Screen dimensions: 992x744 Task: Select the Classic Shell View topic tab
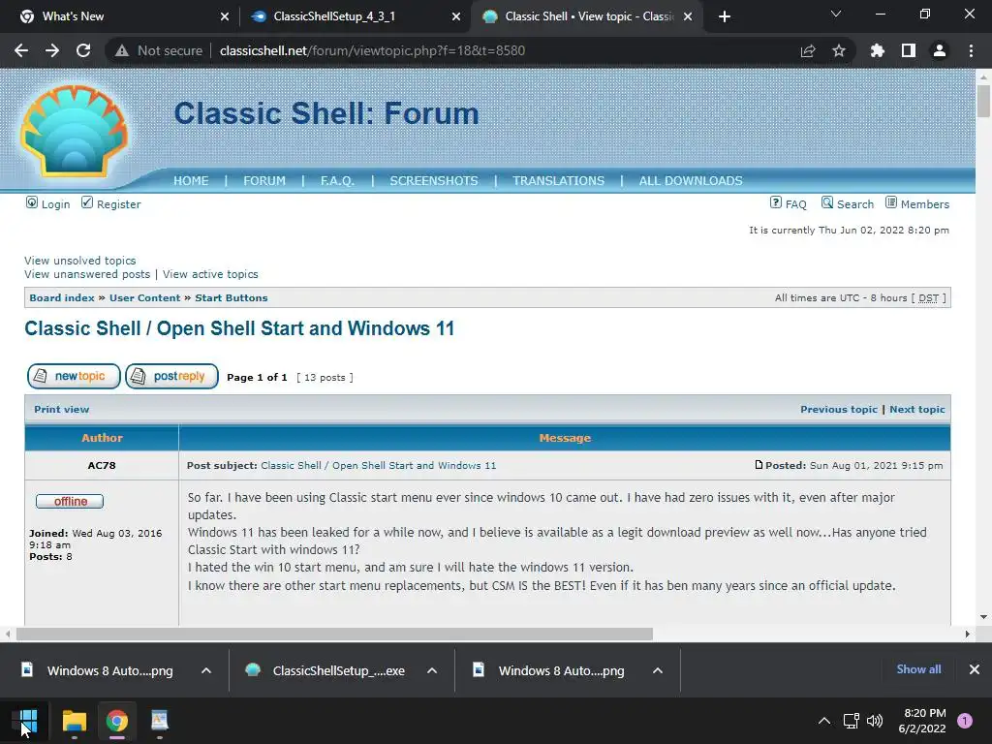coord(589,16)
